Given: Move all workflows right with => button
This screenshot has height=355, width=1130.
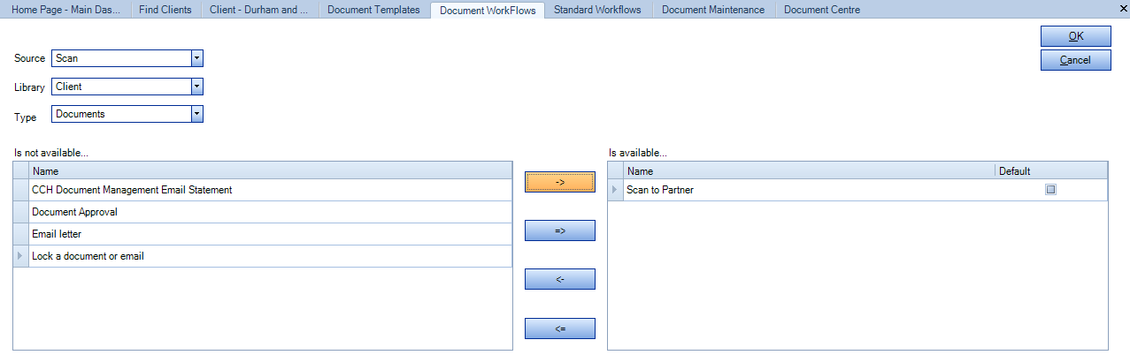Looking at the screenshot, I should coord(560,230).
